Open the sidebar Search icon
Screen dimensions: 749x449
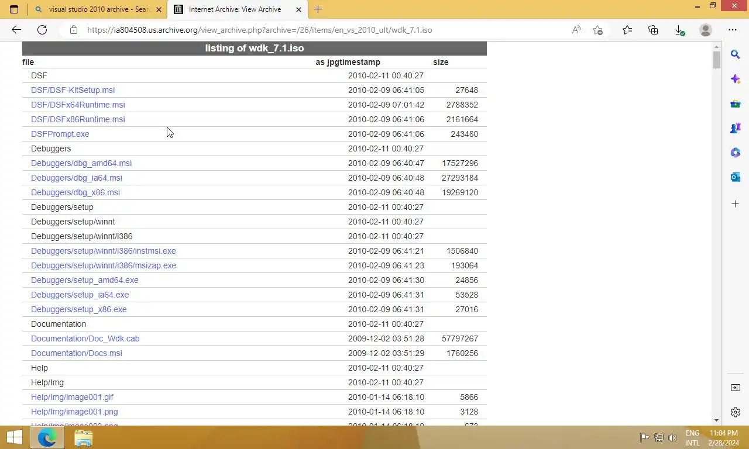click(736, 54)
